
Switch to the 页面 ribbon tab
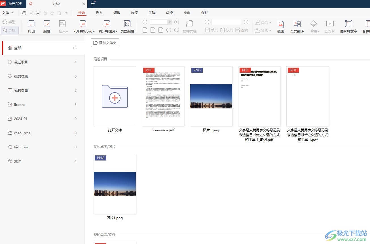point(187,13)
